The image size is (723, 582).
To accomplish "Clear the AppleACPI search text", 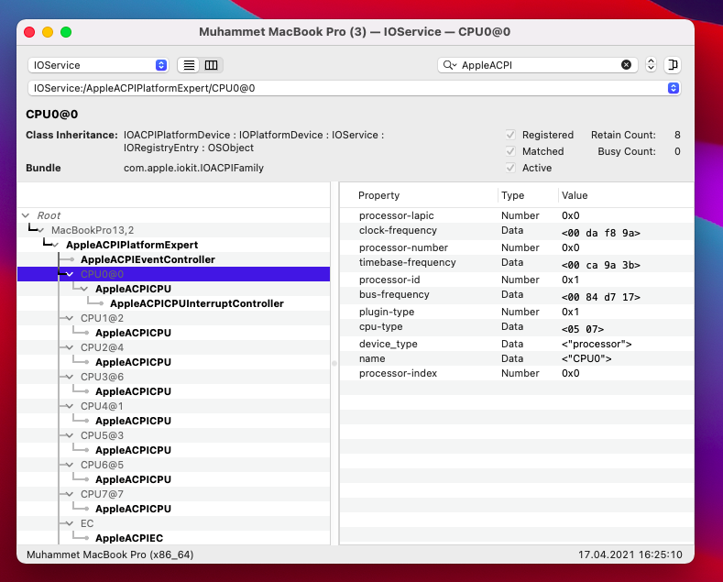I will (626, 65).
